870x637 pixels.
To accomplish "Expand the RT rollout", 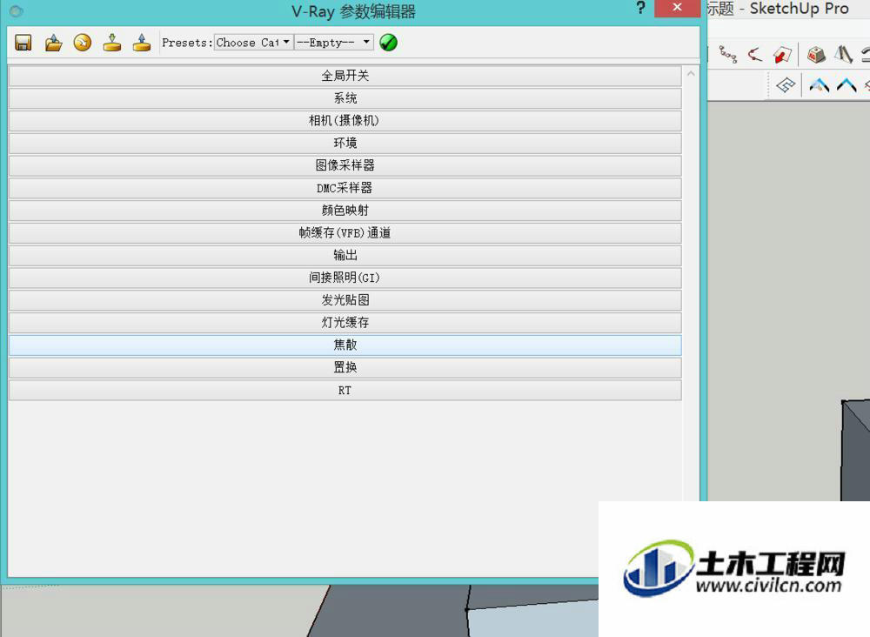I will tap(345, 390).
